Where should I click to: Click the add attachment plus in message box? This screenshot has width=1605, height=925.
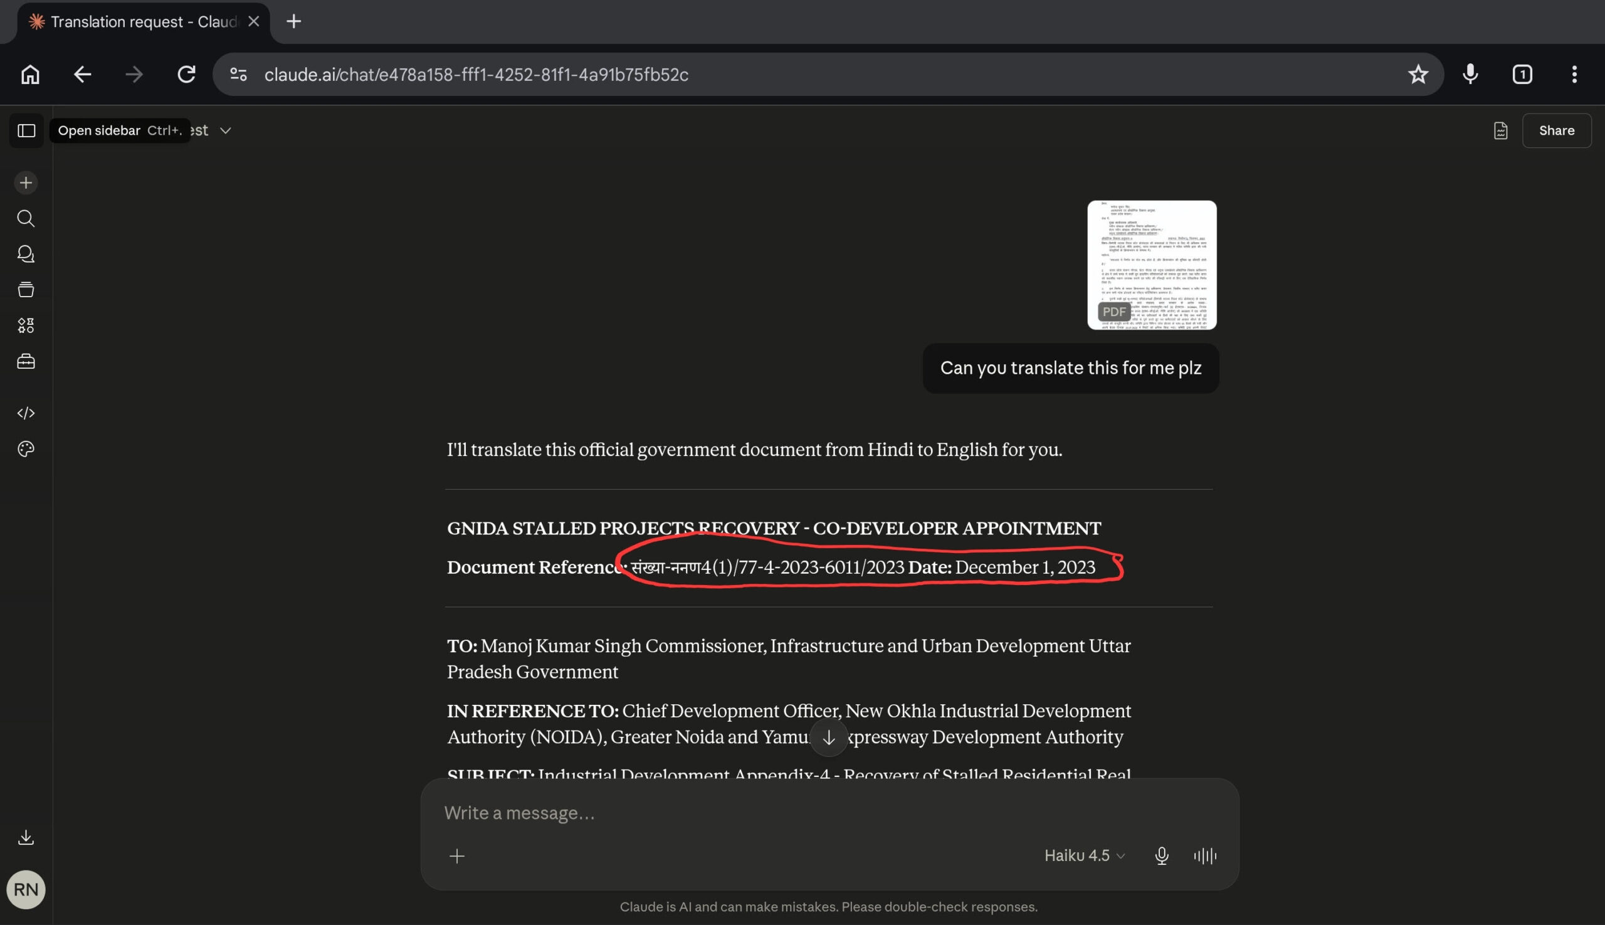[456, 857]
